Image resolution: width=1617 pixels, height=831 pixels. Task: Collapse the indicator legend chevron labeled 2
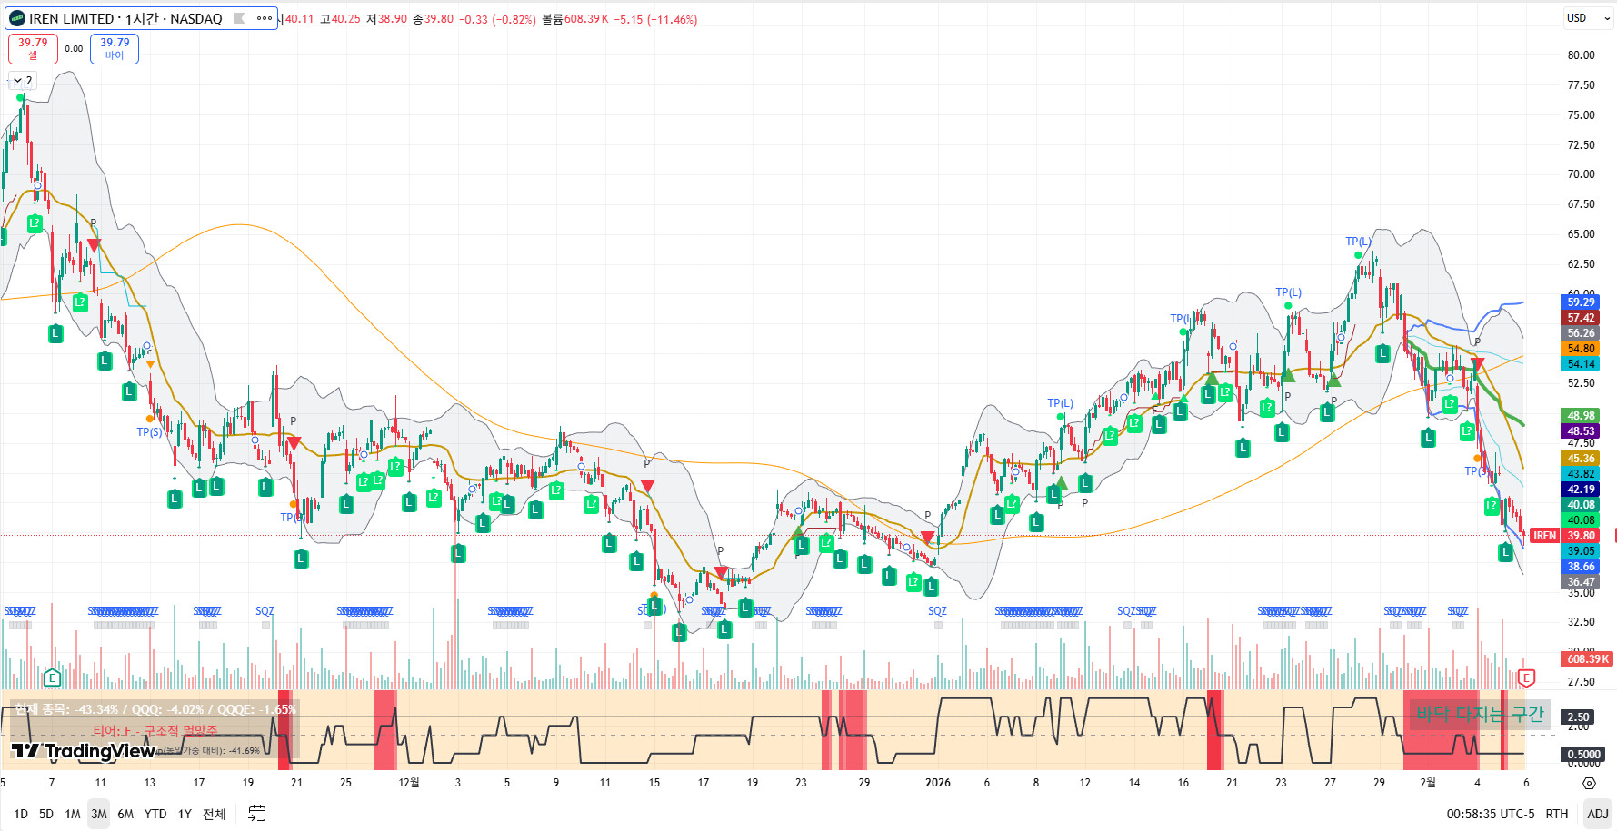point(23,81)
